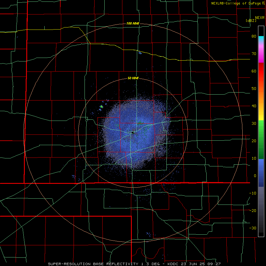Click the 20 value on the dBZ scale
266x266 pixels.
(254, 141)
